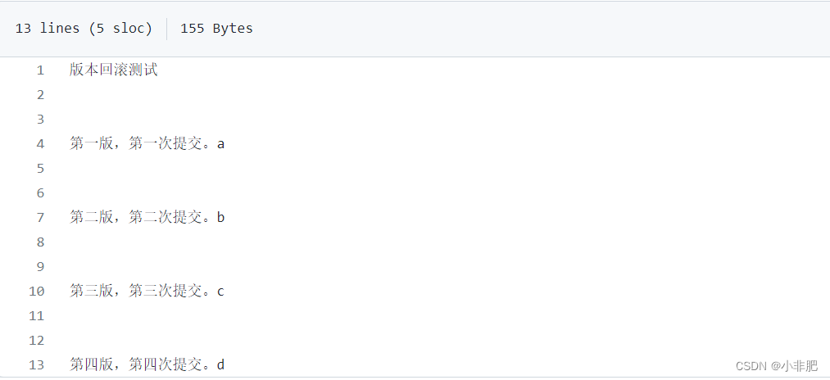This screenshot has width=830, height=380.
Task: Click line number 10
Action: [37, 292]
